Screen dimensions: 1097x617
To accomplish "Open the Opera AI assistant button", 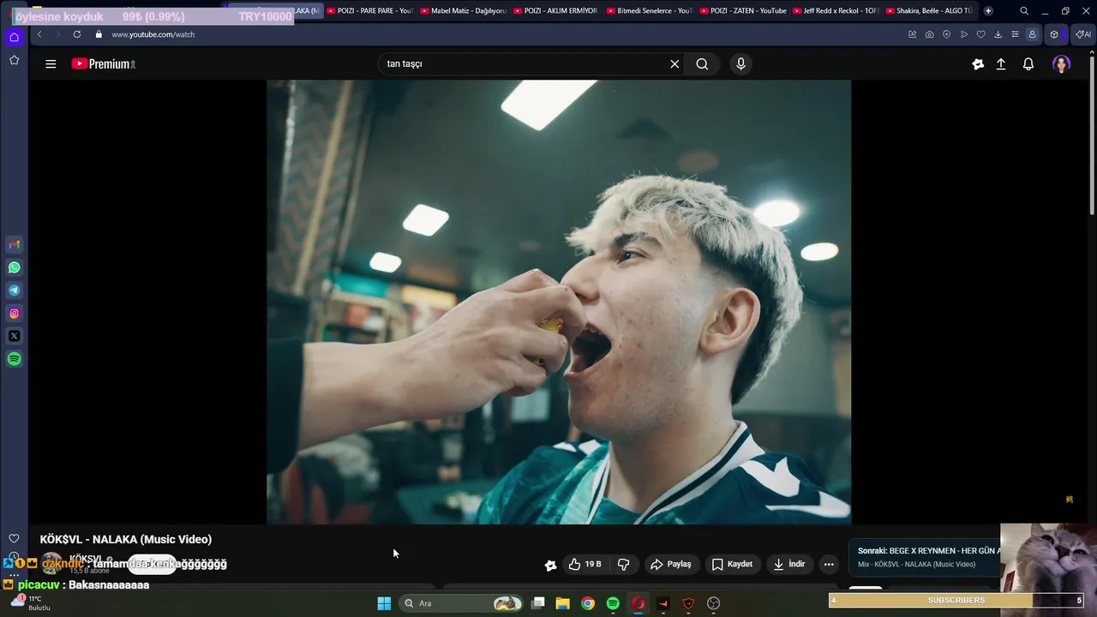I will (x=1083, y=34).
